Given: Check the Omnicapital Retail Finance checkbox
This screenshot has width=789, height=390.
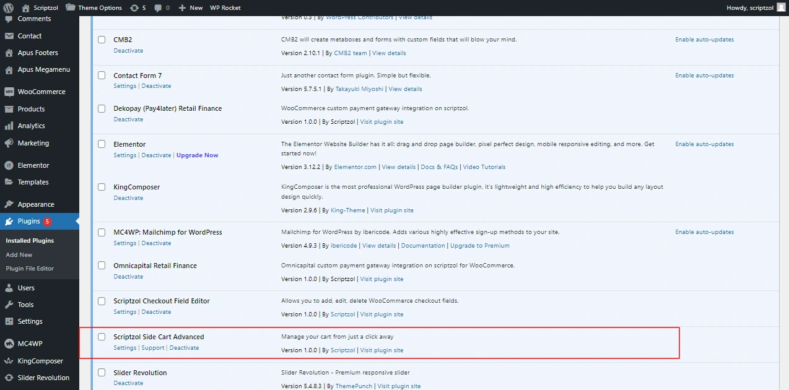Looking at the screenshot, I should point(102,266).
